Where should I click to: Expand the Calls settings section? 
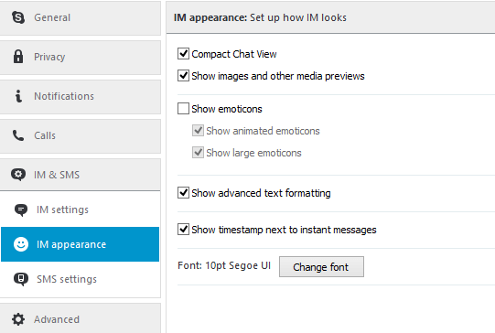[81, 136]
